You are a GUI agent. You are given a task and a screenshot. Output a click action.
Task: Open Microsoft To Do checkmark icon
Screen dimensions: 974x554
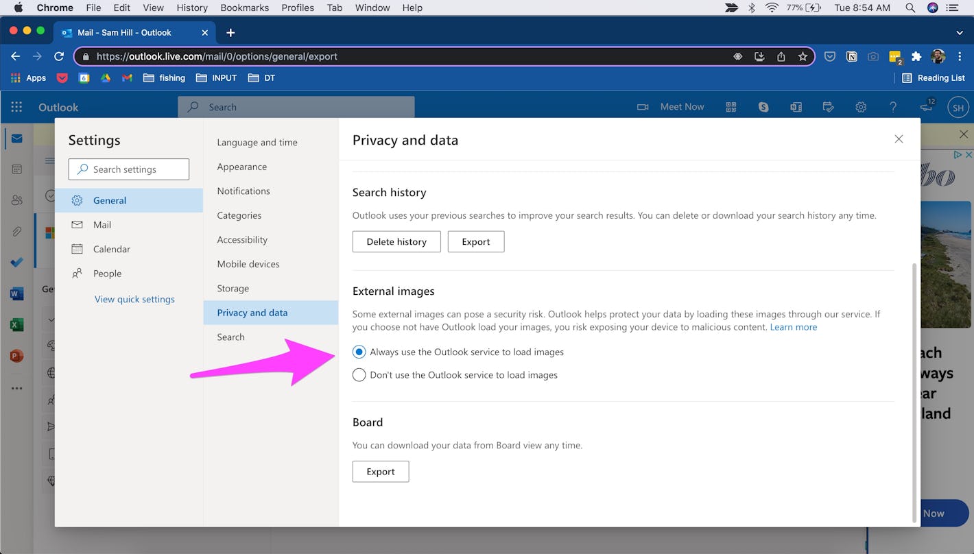pos(16,262)
